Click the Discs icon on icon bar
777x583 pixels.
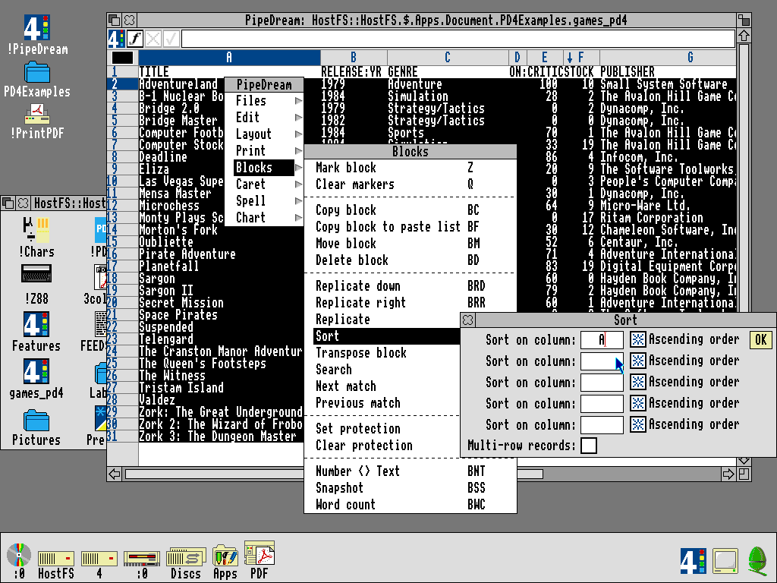185,563
